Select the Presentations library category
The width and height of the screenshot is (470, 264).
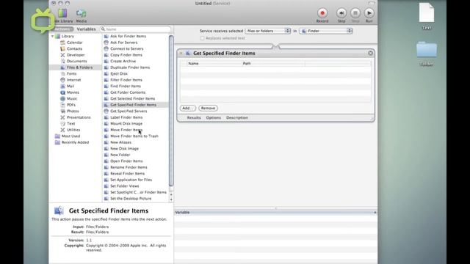(79, 117)
